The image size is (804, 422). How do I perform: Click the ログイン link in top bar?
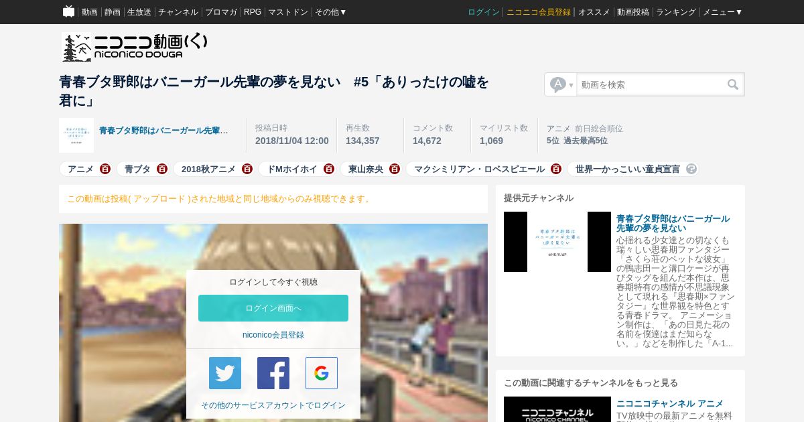tap(484, 12)
